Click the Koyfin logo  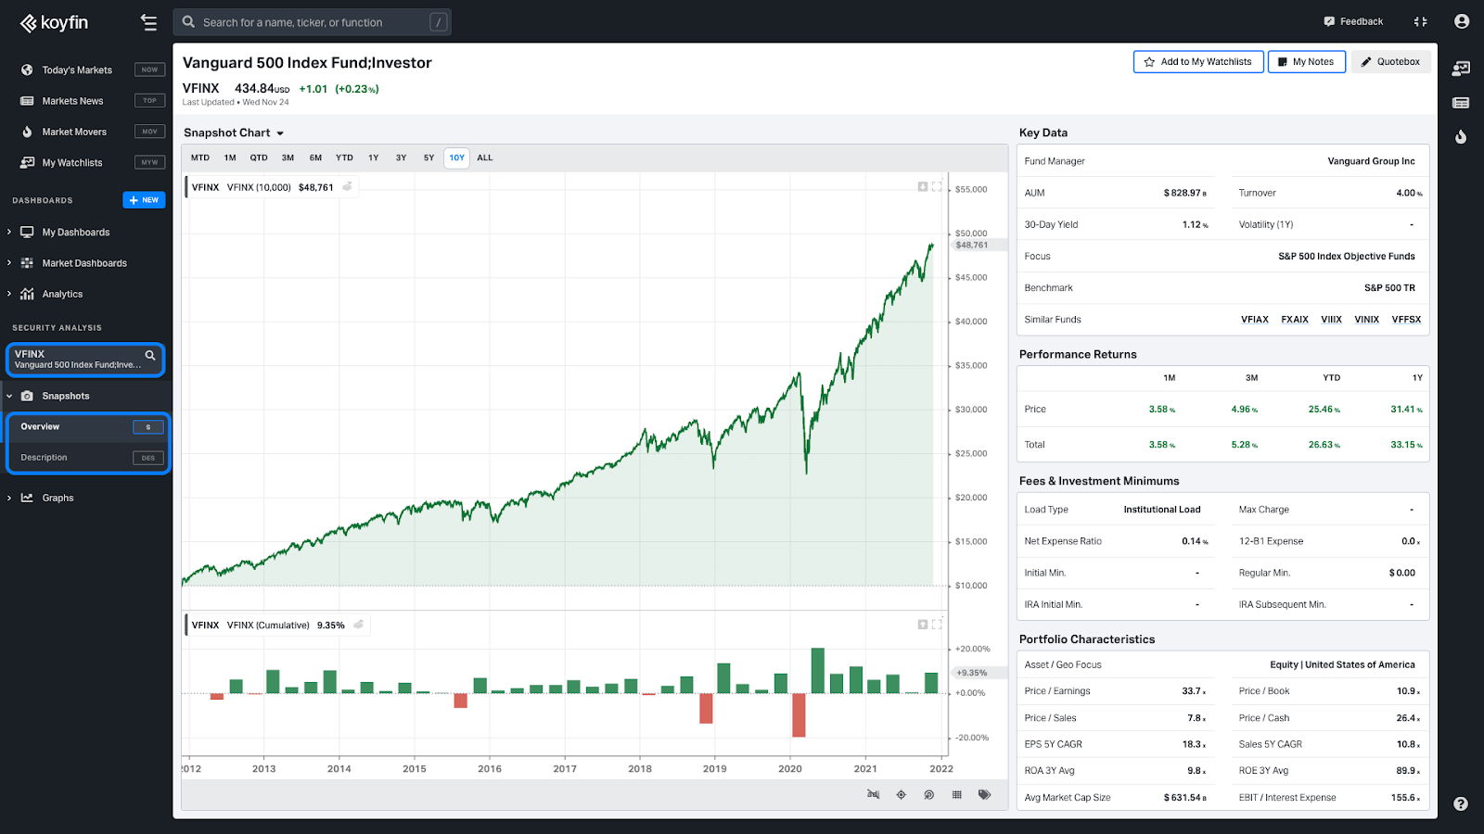[54, 22]
